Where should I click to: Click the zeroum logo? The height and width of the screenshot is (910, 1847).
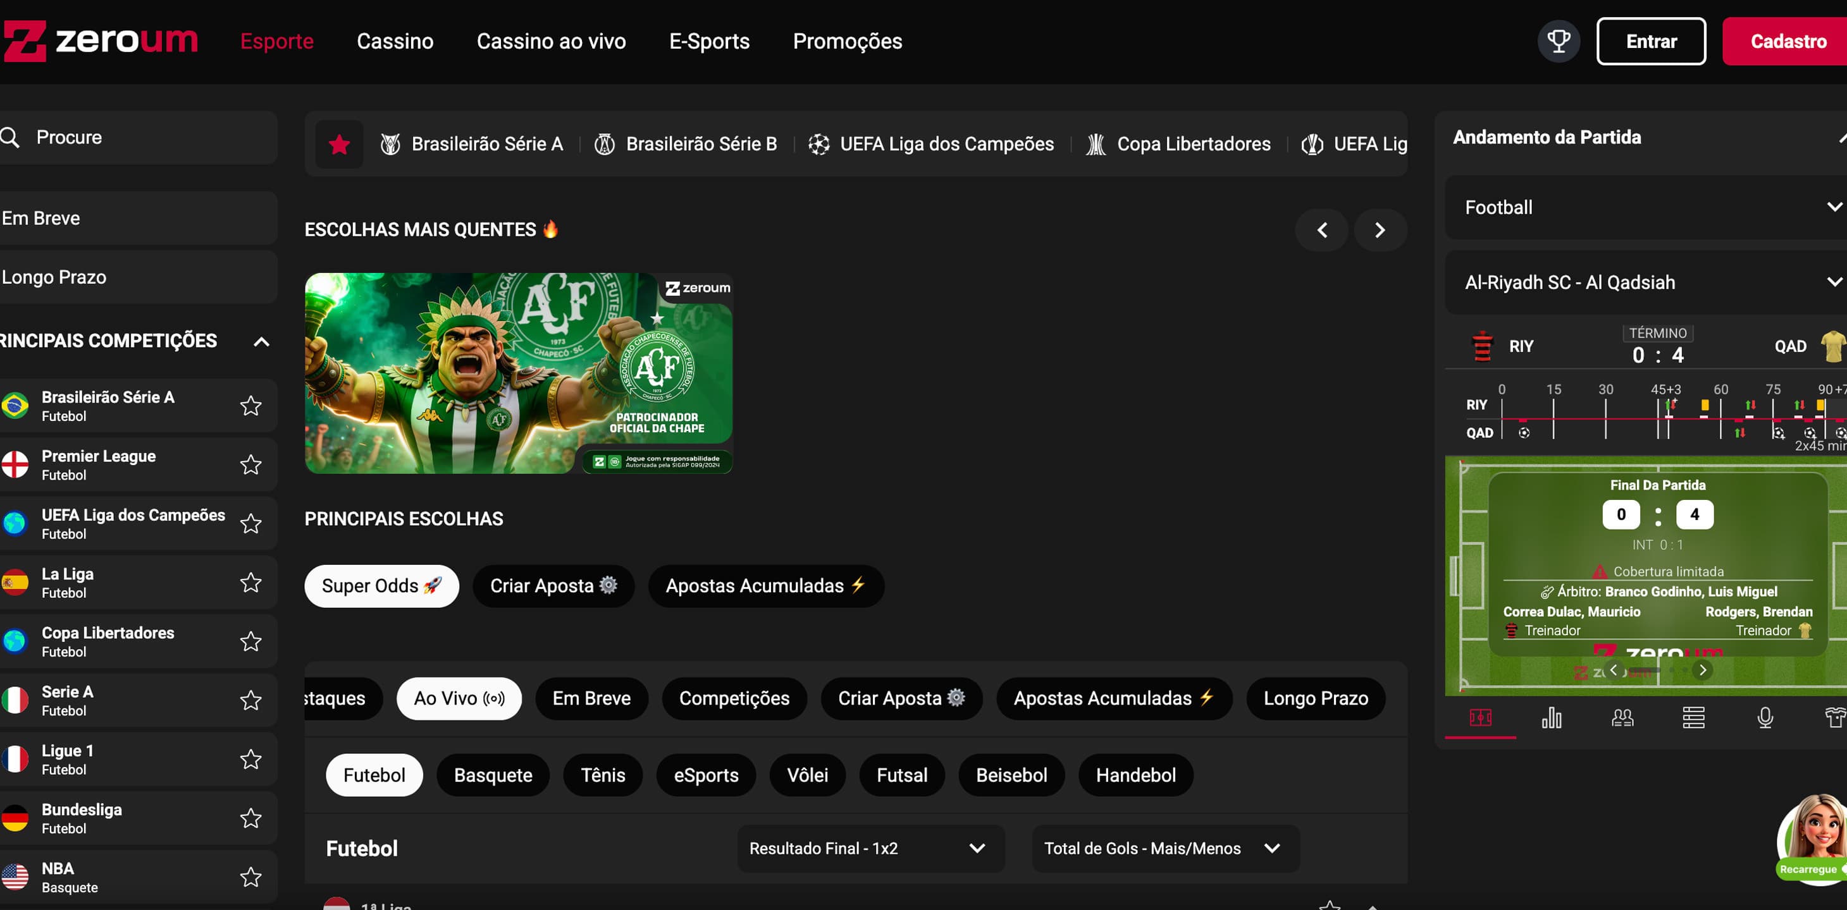pos(101,41)
